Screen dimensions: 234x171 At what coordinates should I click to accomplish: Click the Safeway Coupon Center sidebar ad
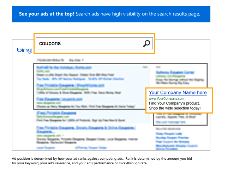175,72
